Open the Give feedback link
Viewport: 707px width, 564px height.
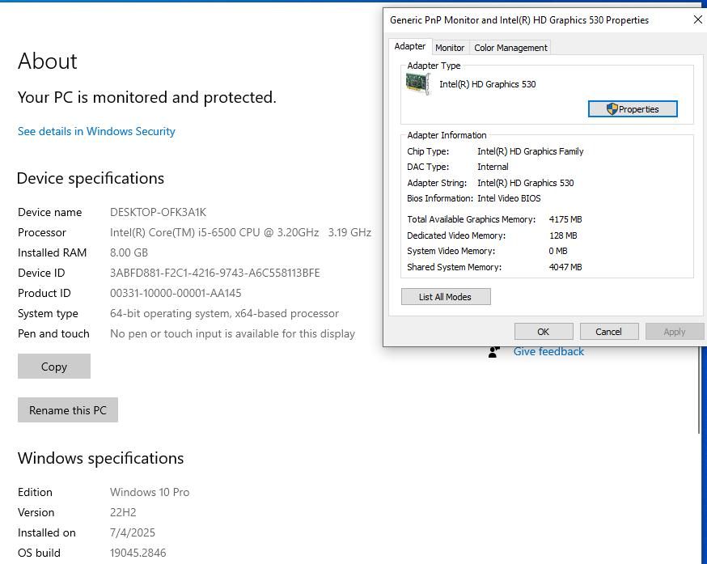point(548,351)
